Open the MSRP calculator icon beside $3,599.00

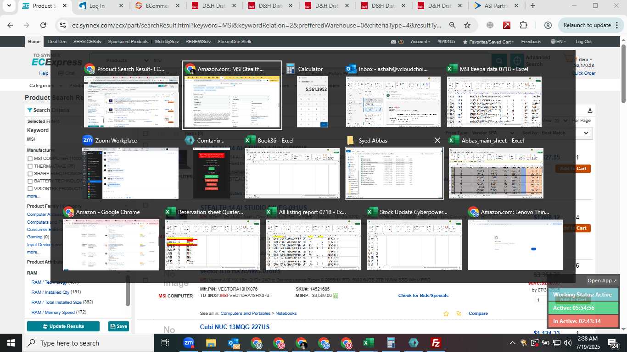[336, 296]
